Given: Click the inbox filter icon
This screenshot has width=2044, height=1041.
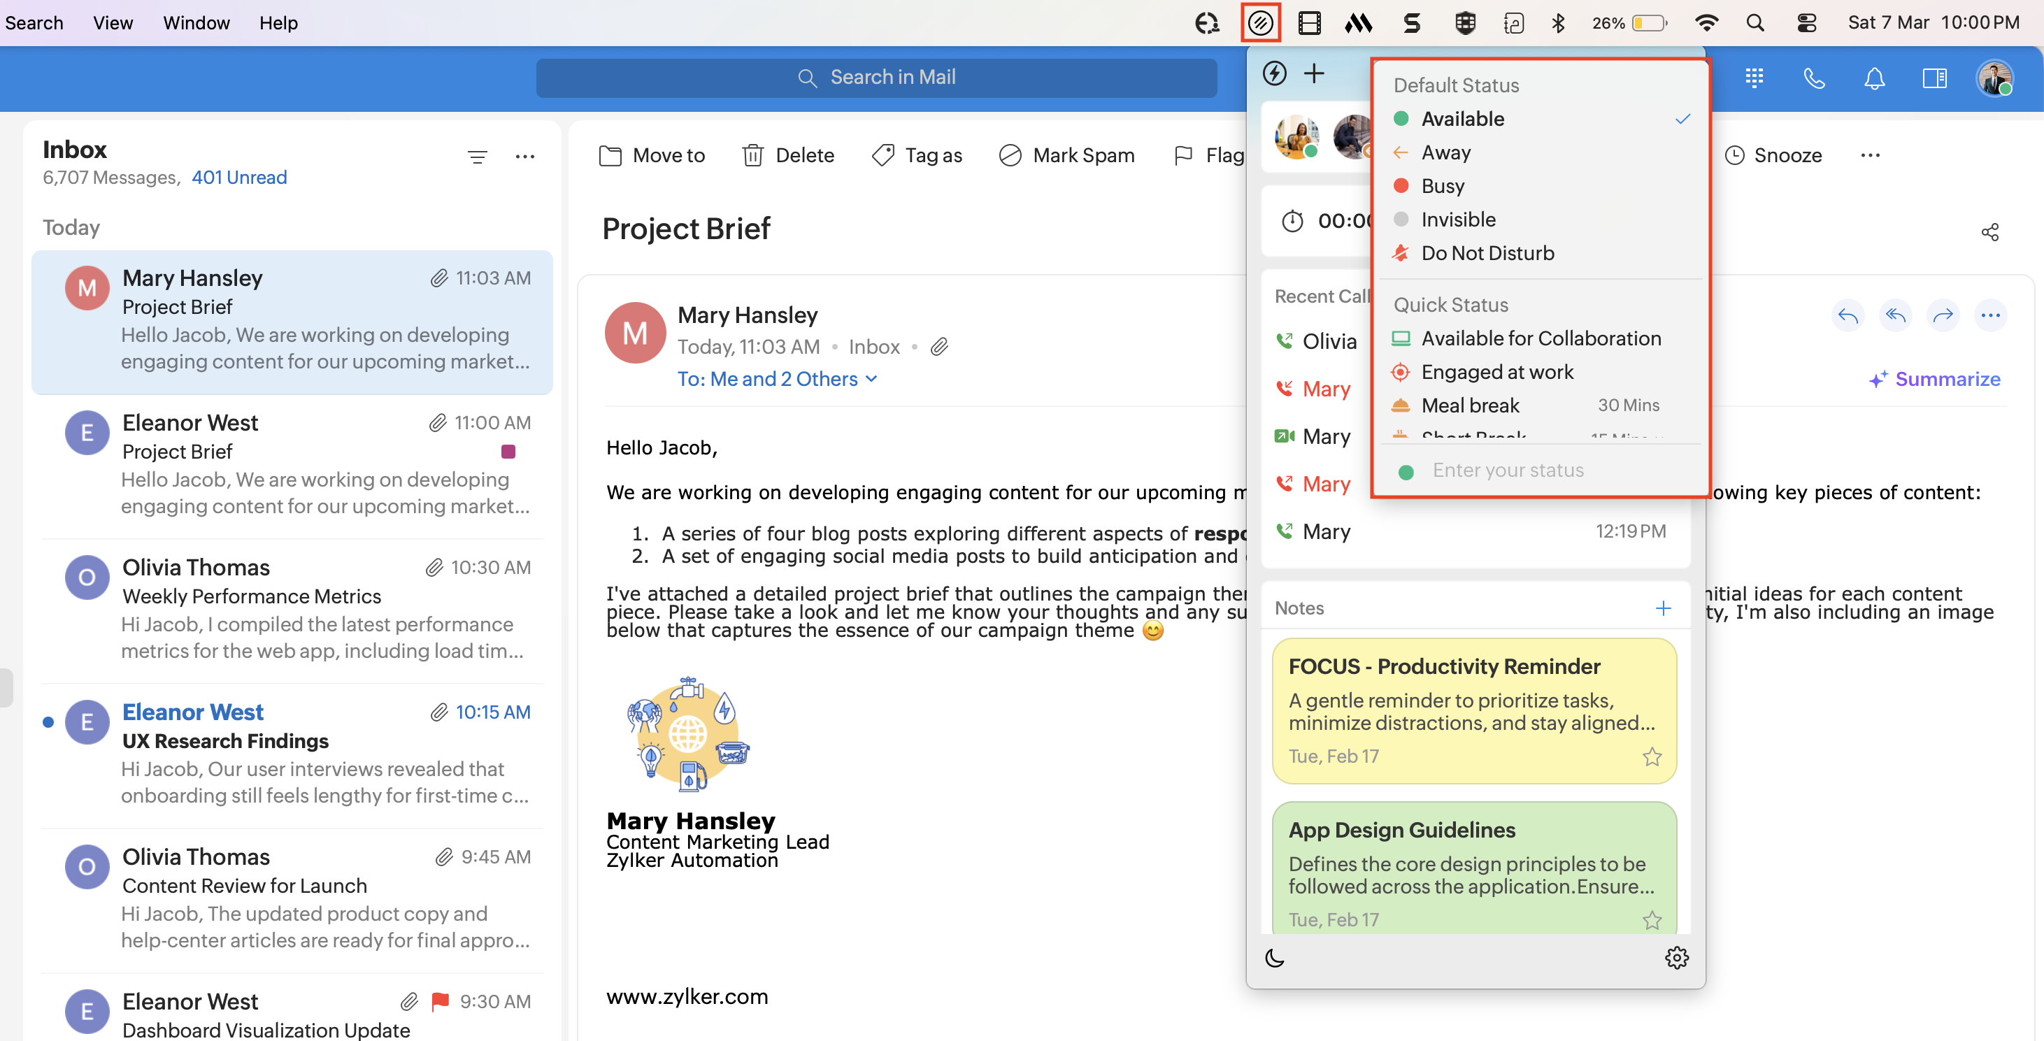Looking at the screenshot, I should click(x=477, y=157).
